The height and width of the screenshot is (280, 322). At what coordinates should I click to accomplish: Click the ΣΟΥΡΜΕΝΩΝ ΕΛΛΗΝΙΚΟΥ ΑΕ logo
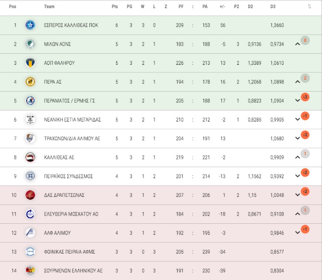[30, 270]
